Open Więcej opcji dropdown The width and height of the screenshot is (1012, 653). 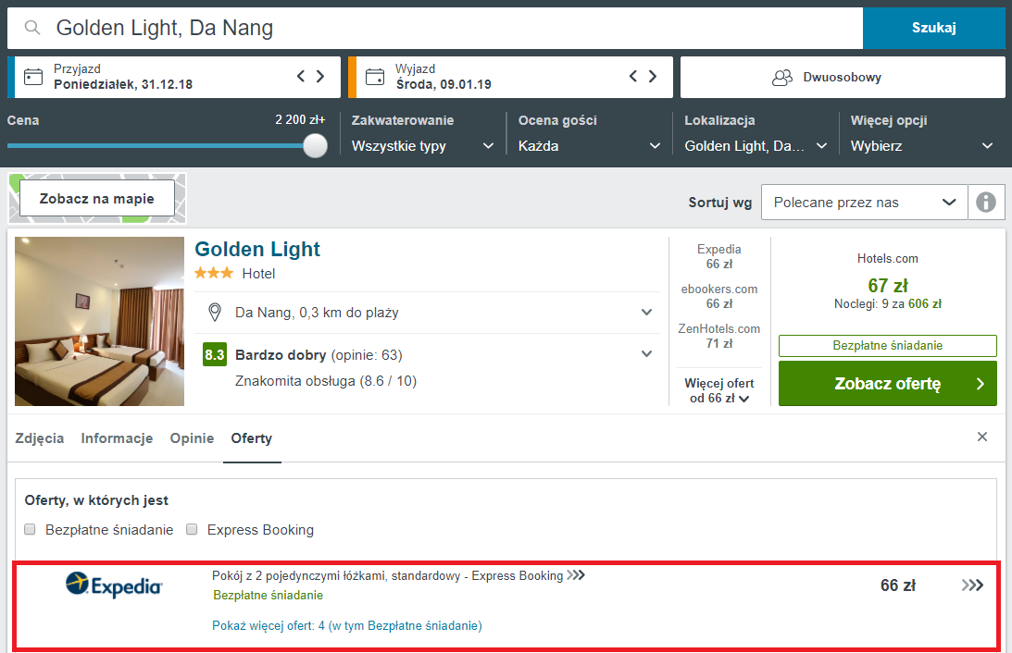coord(921,146)
